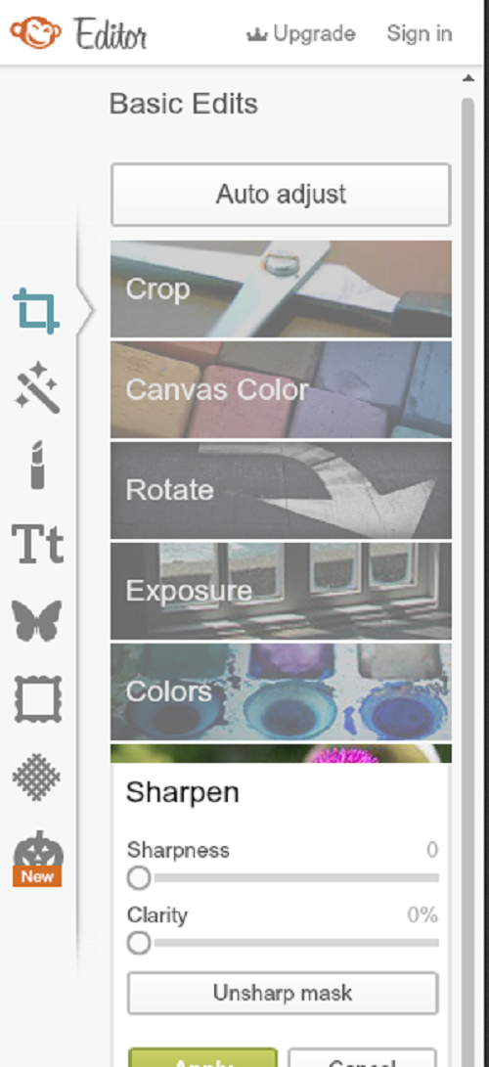Click Sign in
This screenshot has width=489, height=1067.
point(419,34)
